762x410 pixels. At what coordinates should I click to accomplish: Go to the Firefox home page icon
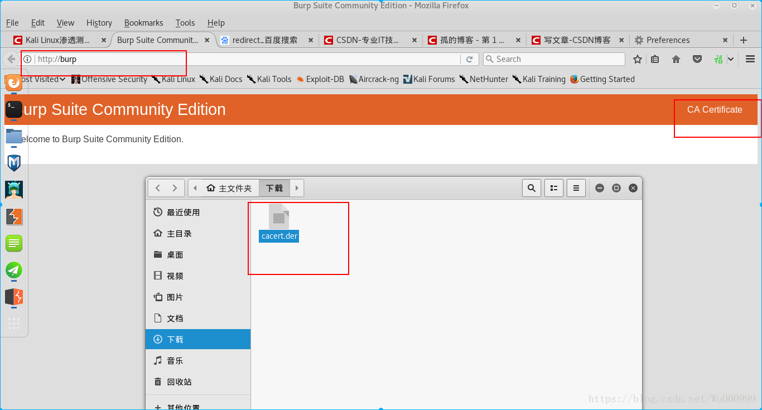coord(676,59)
